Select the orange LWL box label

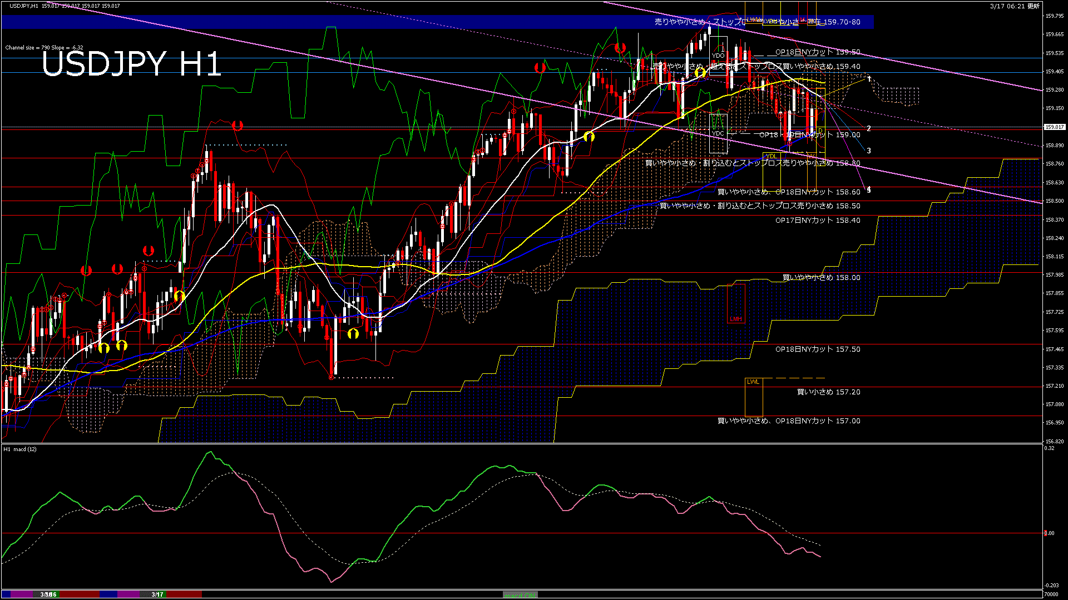[753, 382]
